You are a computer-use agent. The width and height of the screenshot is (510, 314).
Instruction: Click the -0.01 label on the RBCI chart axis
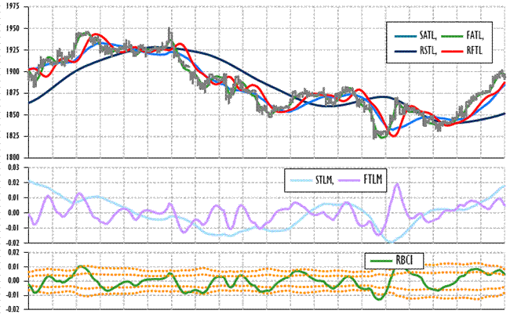coord(12,295)
